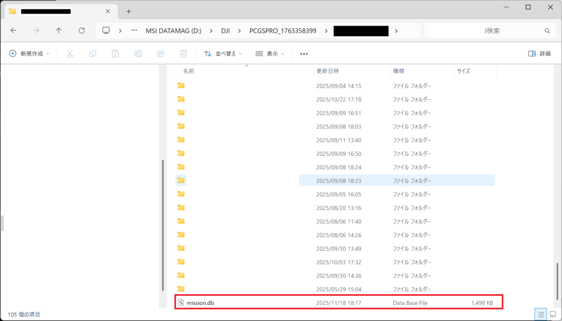Screen dimensions: 562x321
Task: Click the Delete trash can icon
Action: 184,54
